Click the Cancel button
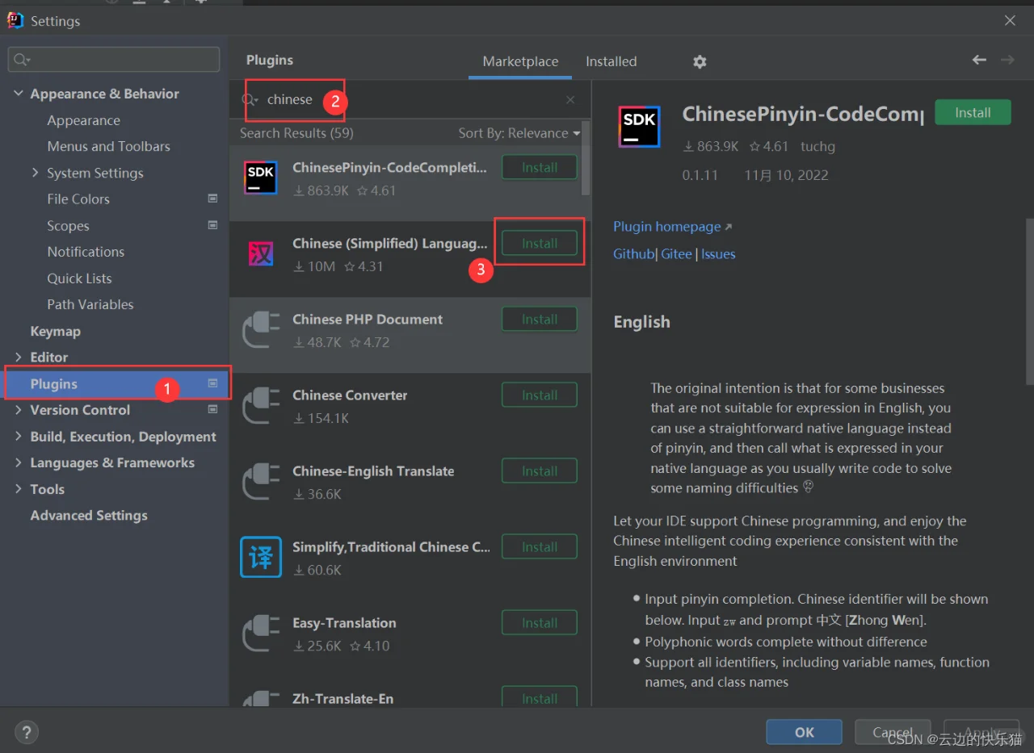The height and width of the screenshot is (753, 1034). coord(893,732)
